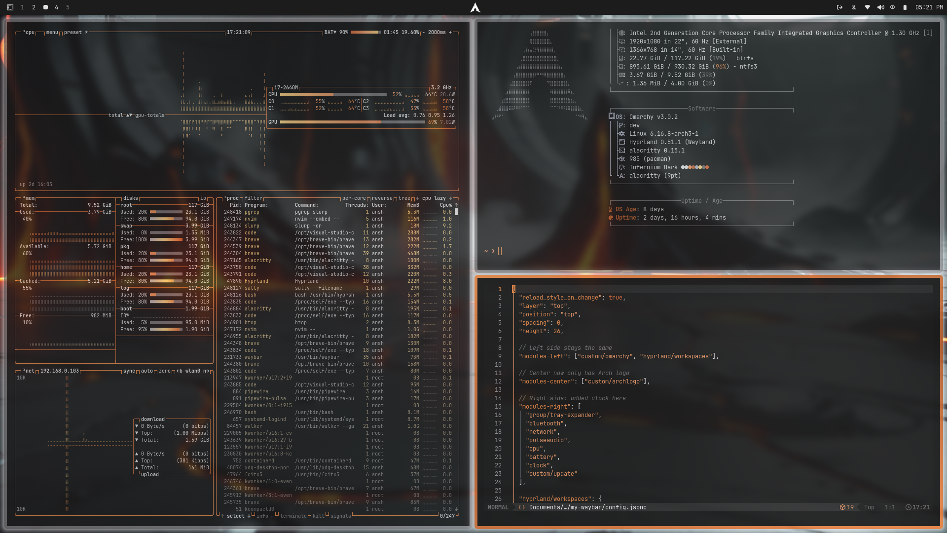
Task: Click the n→ arrow after wlan0 interface
Action: click(x=206, y=371)
